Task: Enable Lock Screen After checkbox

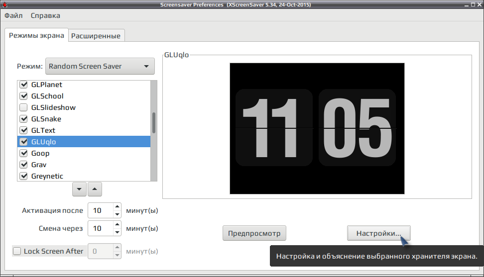Action: coord(16,251)
